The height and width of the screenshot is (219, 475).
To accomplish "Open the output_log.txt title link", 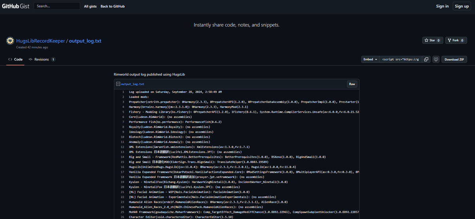I will click(85, 41).
